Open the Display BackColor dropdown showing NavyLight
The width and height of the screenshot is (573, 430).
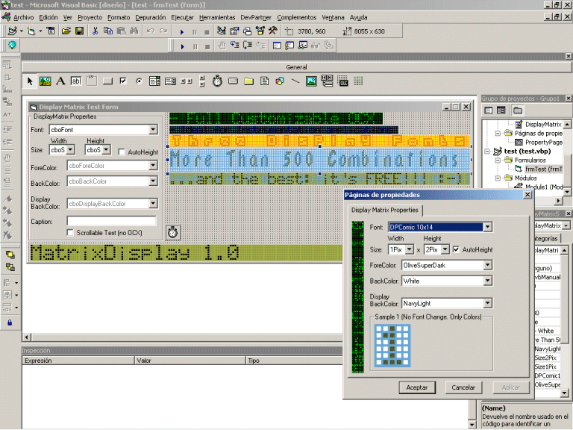[x=487, y=304]
